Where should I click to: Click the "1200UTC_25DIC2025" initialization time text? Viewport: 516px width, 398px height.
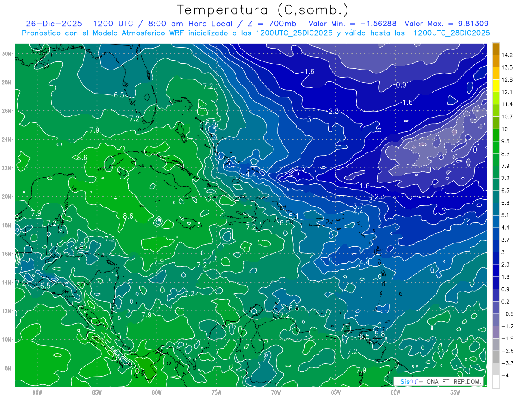(x=294, y=33)
